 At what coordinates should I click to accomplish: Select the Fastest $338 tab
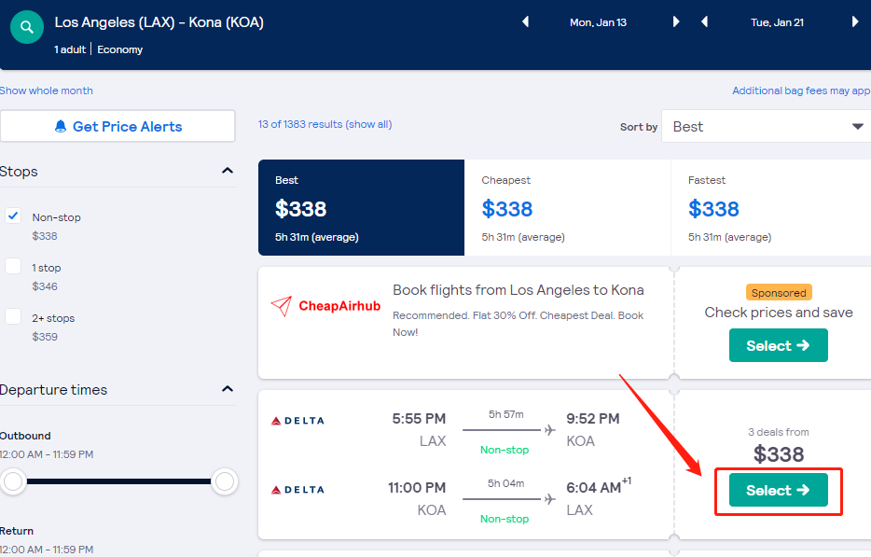[771, 208]
